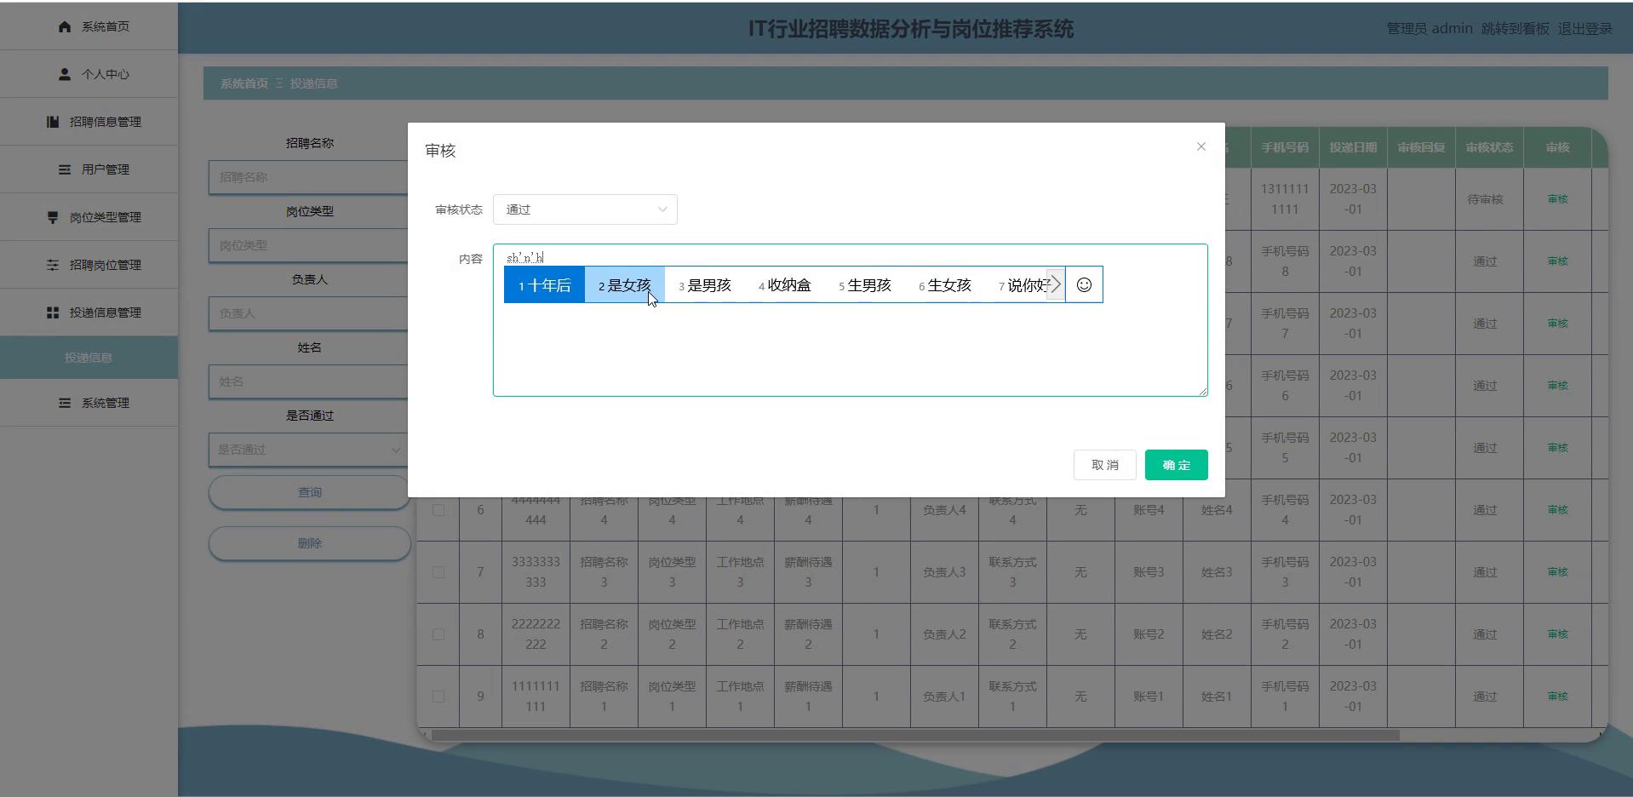
Task: Click 系统首页 in the breadcrumb
Action: [x=244, y=83]
